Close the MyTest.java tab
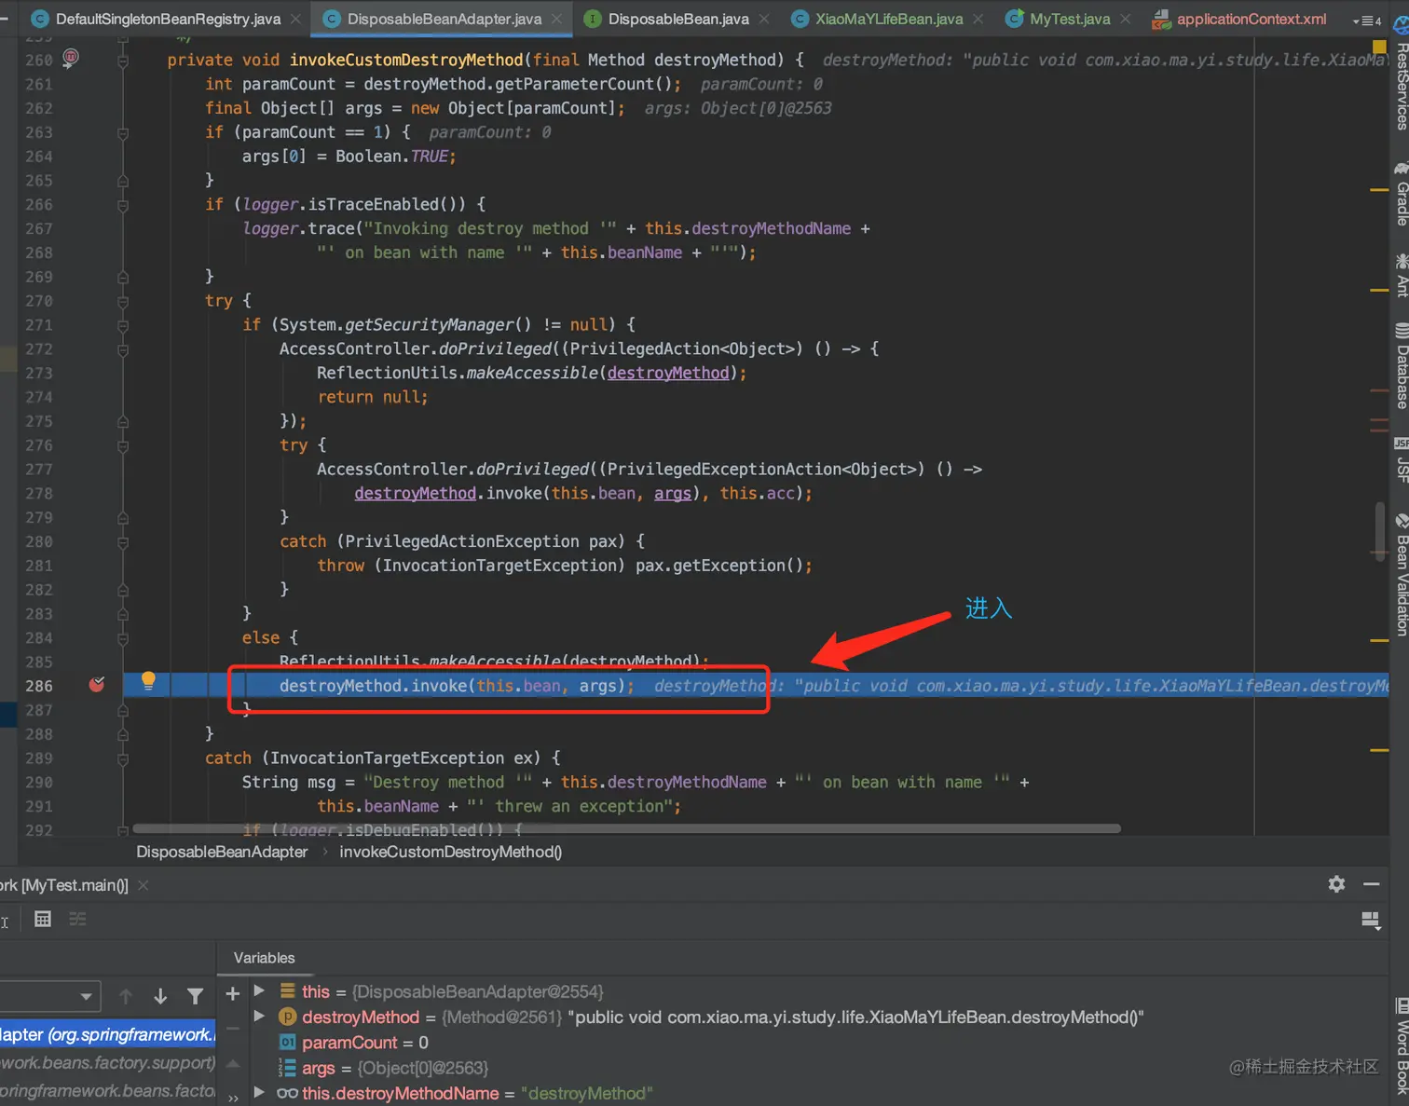The width and height of the screenshot is (1409, 1106). coord(1126,19)
